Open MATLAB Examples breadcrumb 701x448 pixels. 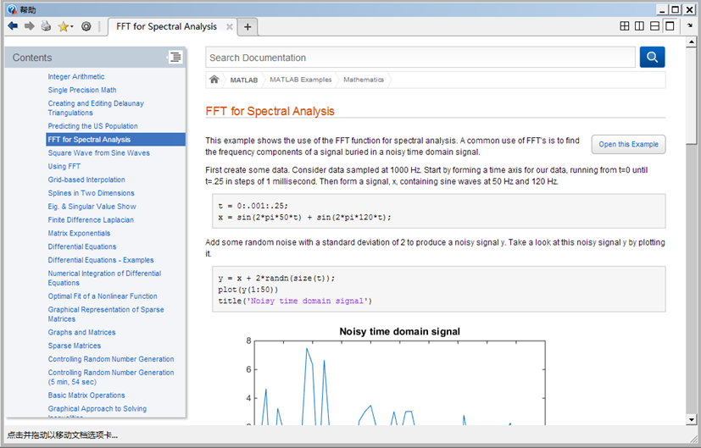pos(300,80)
